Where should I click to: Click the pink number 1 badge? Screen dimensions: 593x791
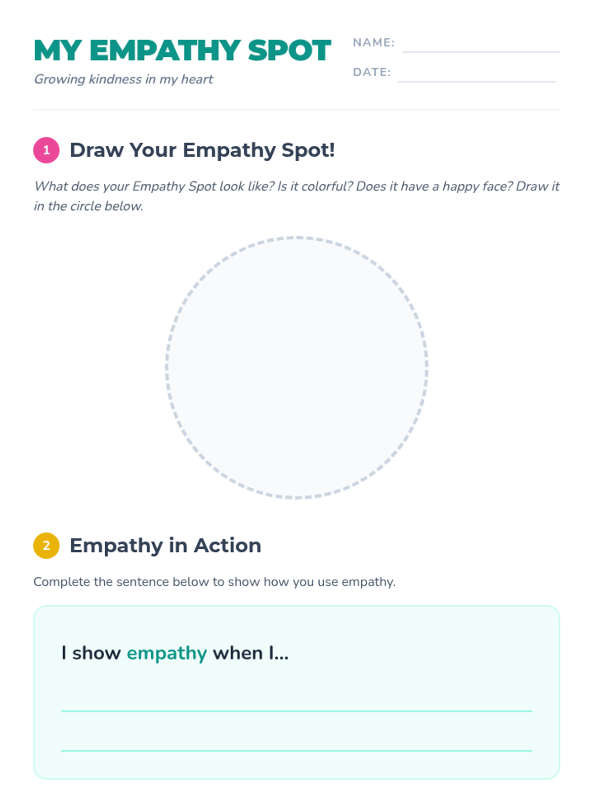coord(46,150)
